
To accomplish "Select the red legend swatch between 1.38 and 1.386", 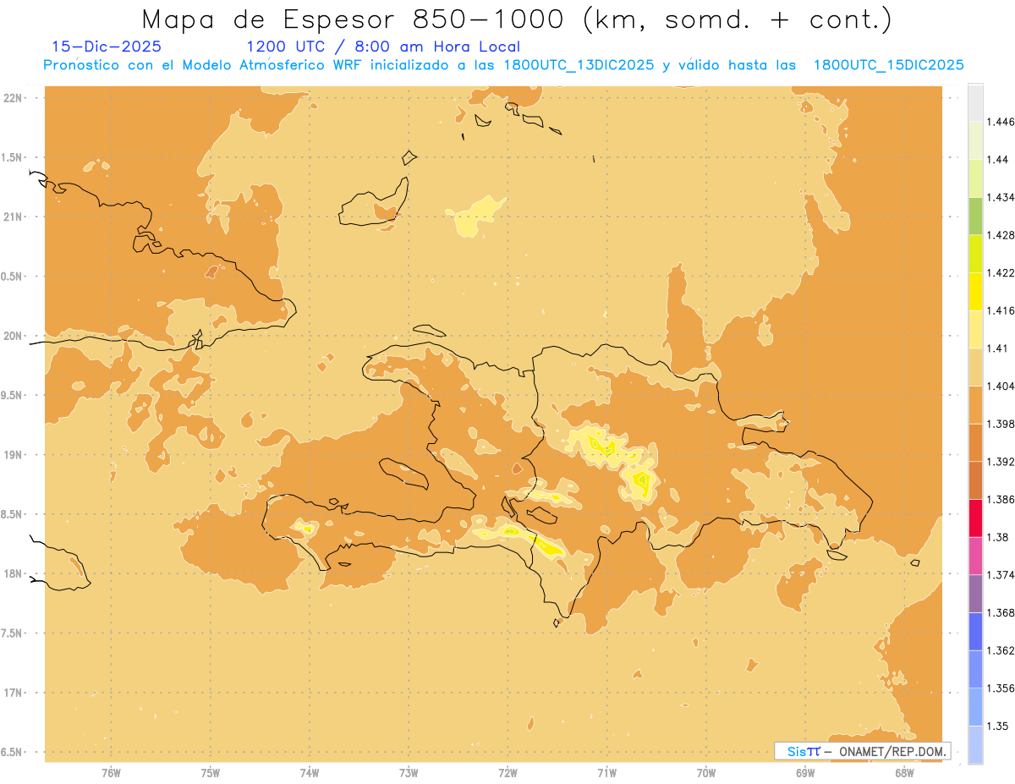I will [975, 518].
